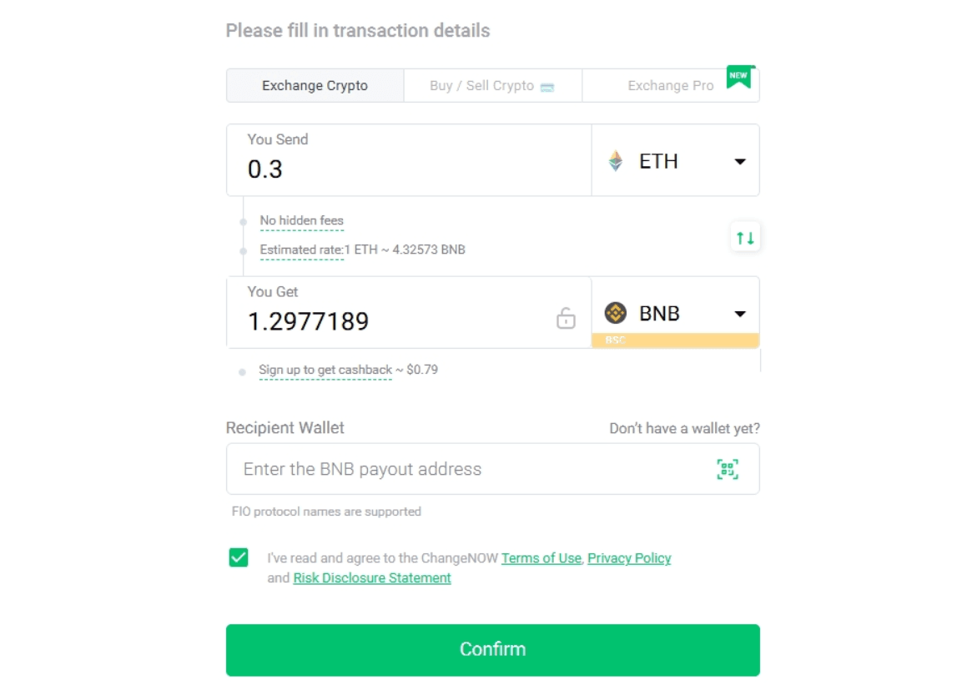Click the lock icon in You Get field
Image resolution: width=972 pixels, height=696 pixels.
click(x=567, y=319)
